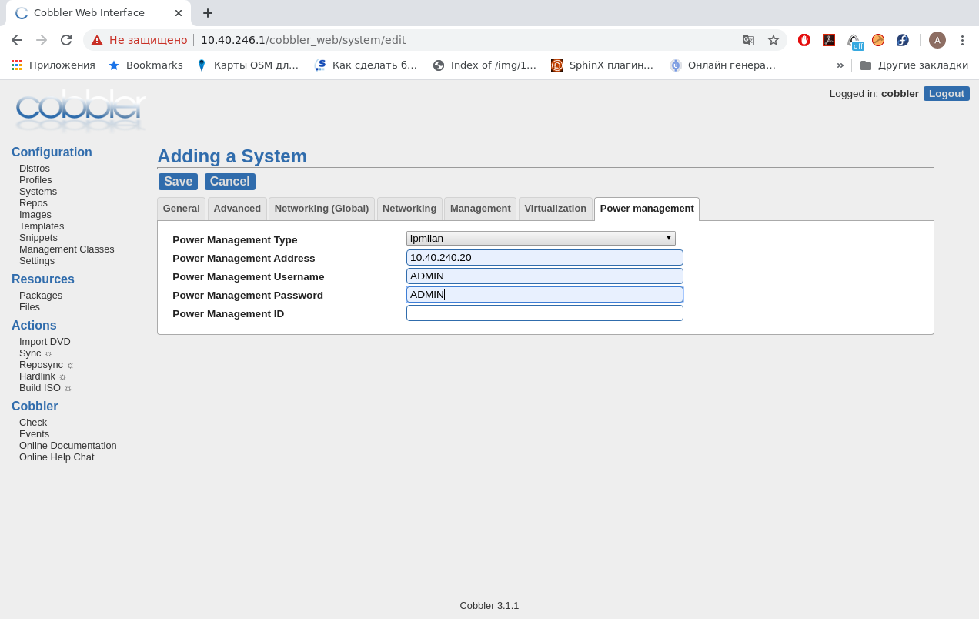The height and width of the screenshot is (619, 979).
Task: Run the Sync action link
Action: click(x=30, y=353)
